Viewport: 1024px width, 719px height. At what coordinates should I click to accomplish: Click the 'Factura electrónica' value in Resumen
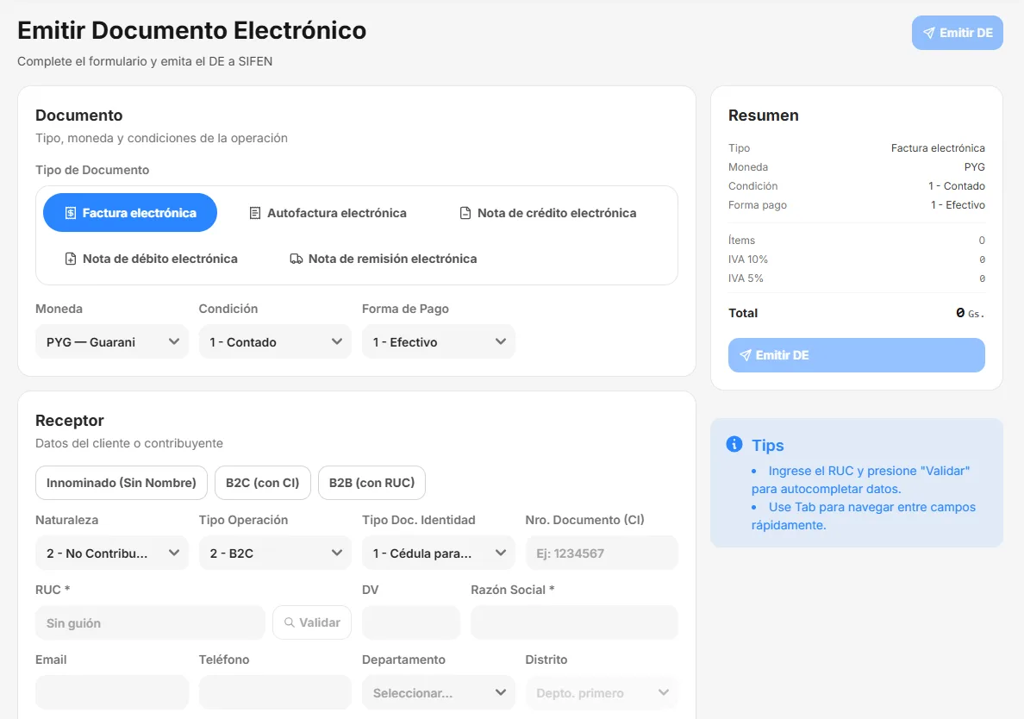(x=938, y=148)
